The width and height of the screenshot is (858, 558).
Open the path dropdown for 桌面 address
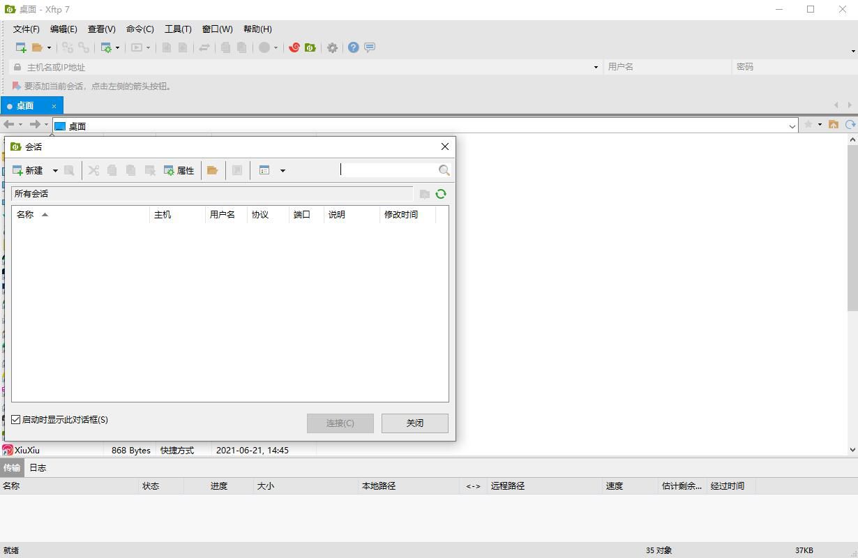(x=792, y=126)
